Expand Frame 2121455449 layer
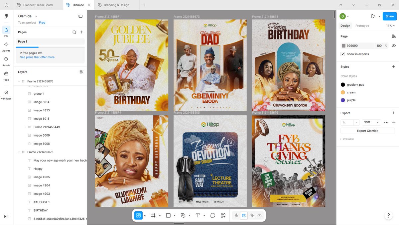 point(25,127)
